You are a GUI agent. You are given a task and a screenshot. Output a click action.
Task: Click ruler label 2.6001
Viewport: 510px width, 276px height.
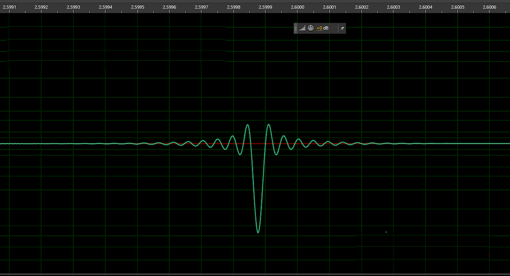(330, 7)
